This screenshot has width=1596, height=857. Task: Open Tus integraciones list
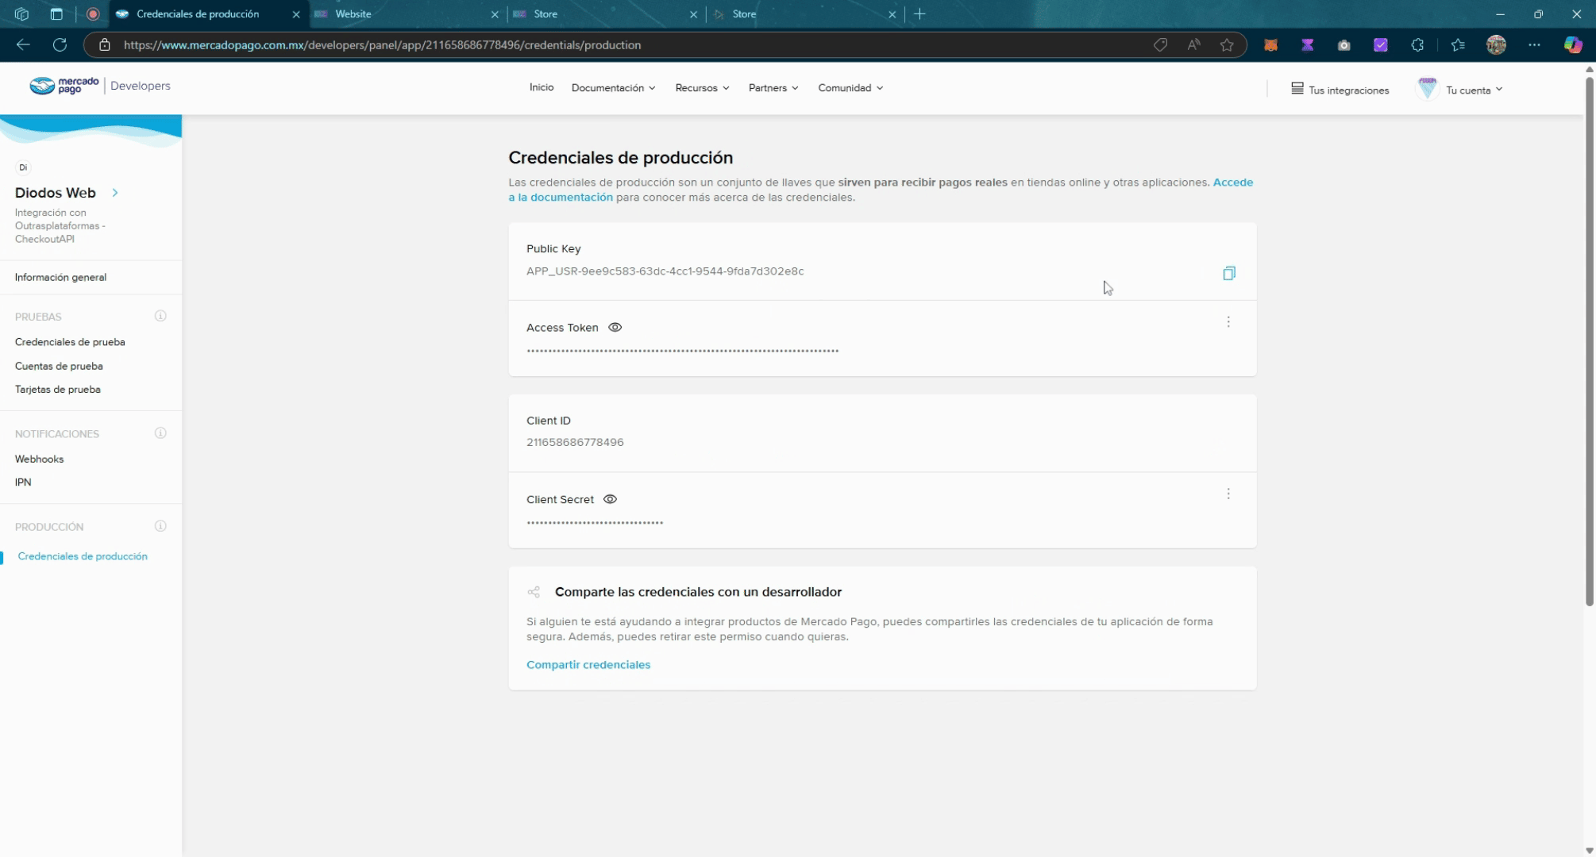tap(1340, 90)
